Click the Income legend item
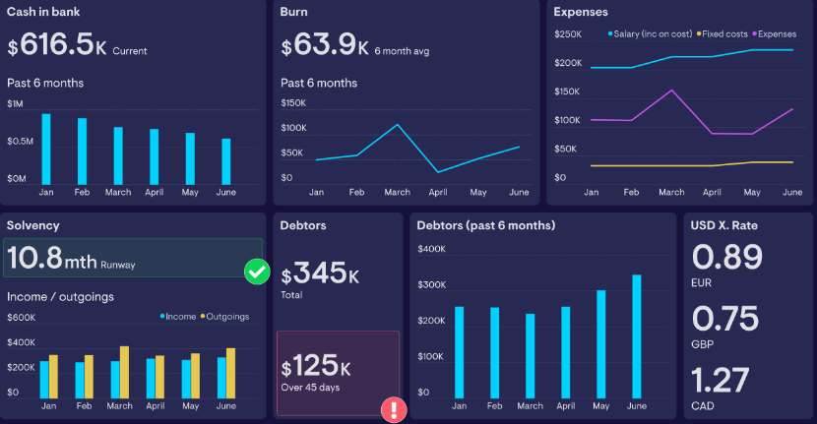 click(x=178, y=316)
